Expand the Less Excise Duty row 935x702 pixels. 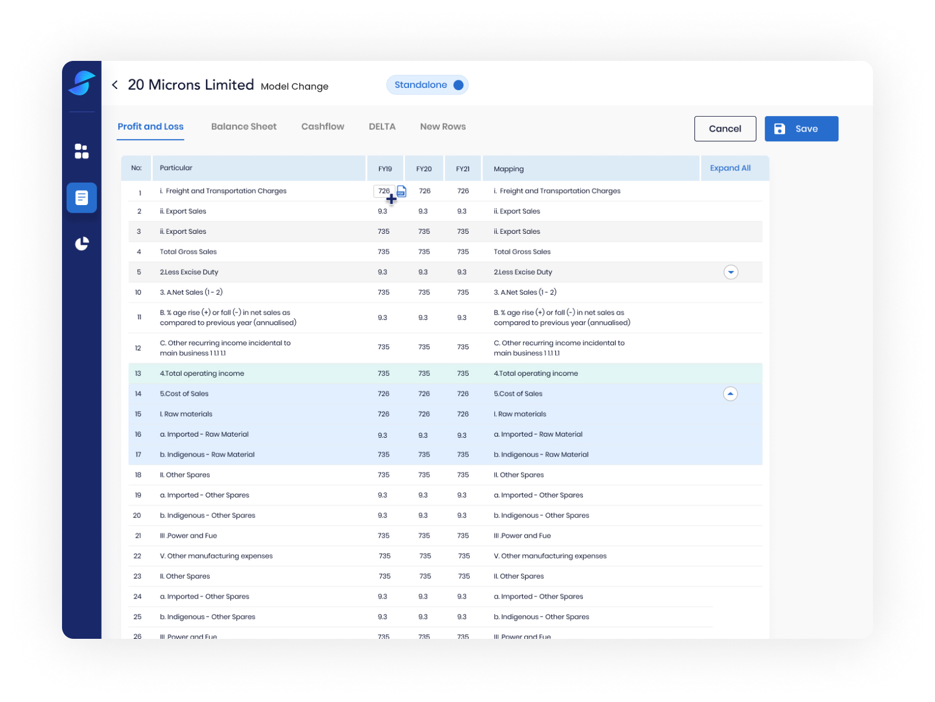(x=731, y=272)
